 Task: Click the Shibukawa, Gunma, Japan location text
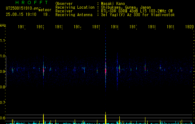(126, 7)
